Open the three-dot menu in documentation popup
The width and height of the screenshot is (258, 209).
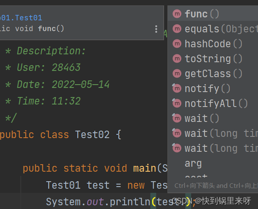(x=156, y=29)
